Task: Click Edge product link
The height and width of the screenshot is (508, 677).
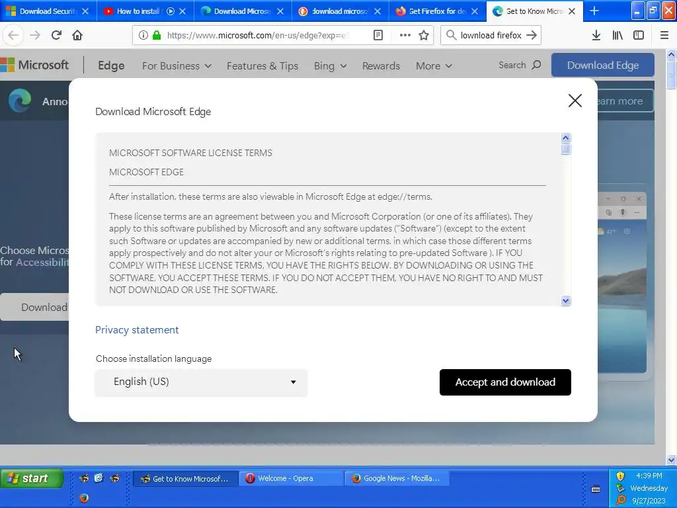Action: (x=111, y=65)
